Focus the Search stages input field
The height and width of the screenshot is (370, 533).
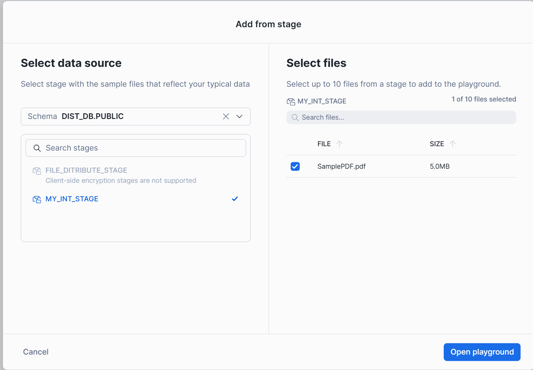point(141,148)
